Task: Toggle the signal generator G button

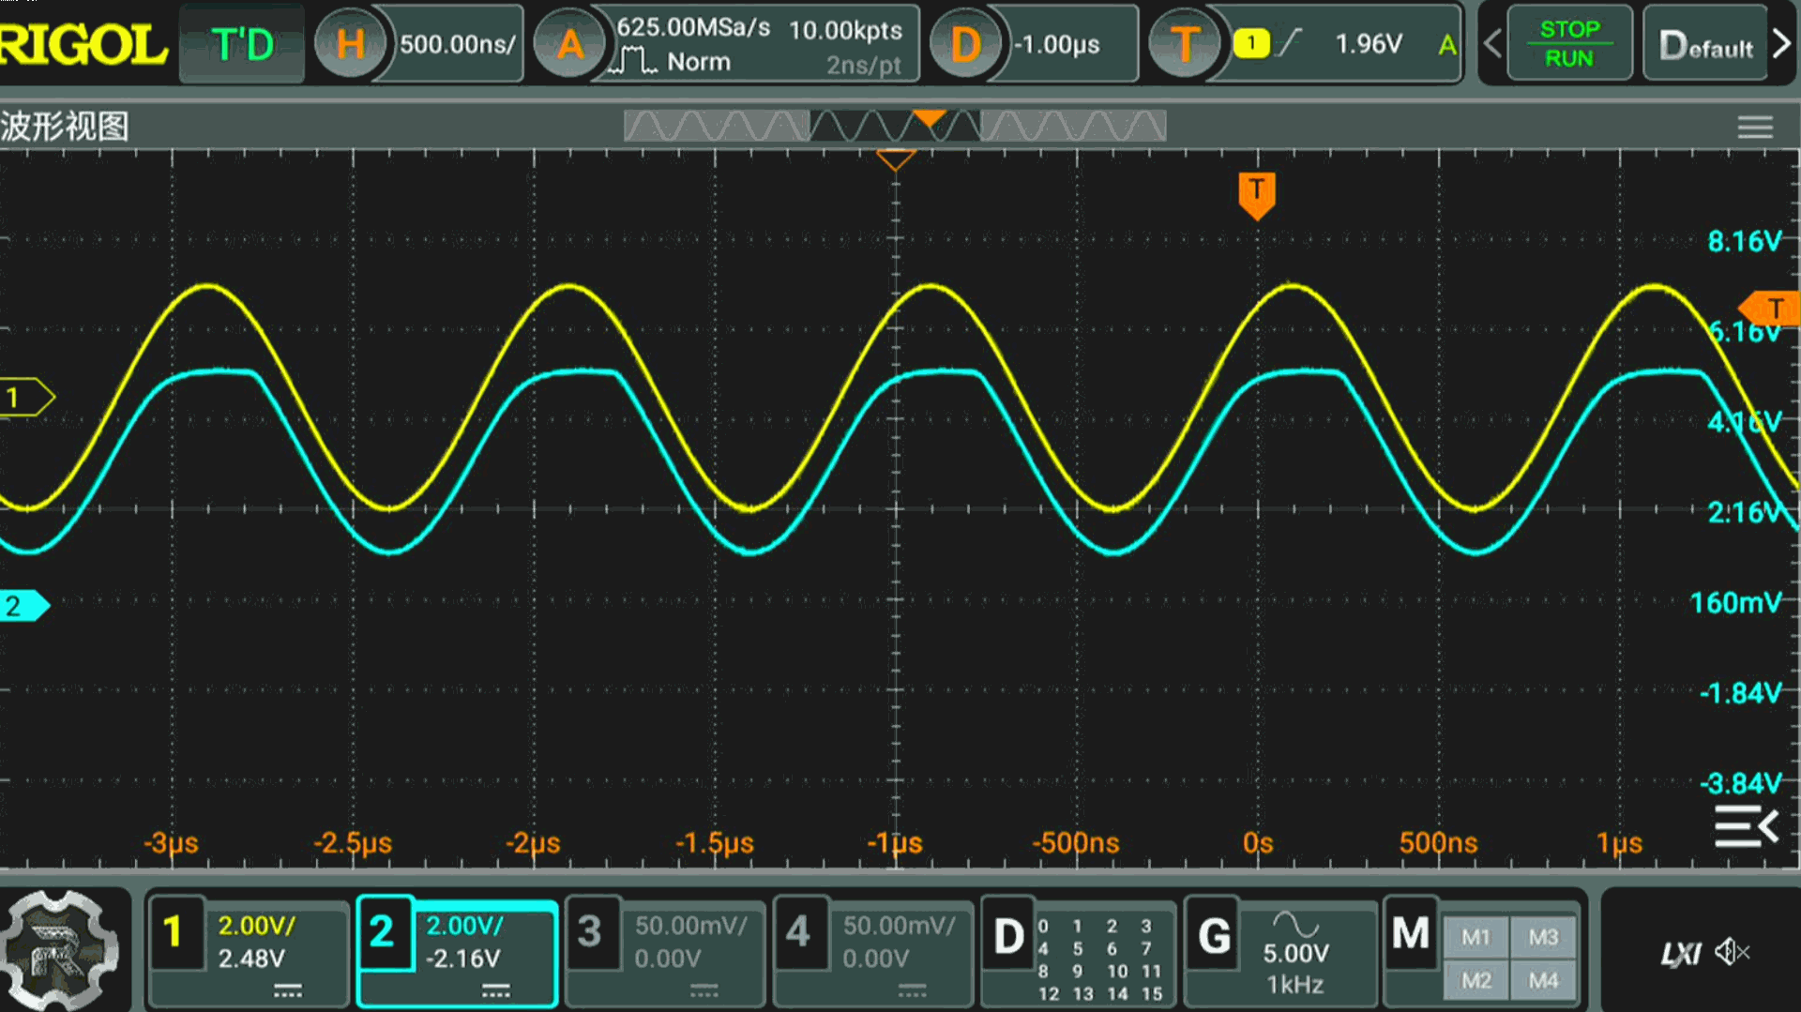Action: 1214,936
